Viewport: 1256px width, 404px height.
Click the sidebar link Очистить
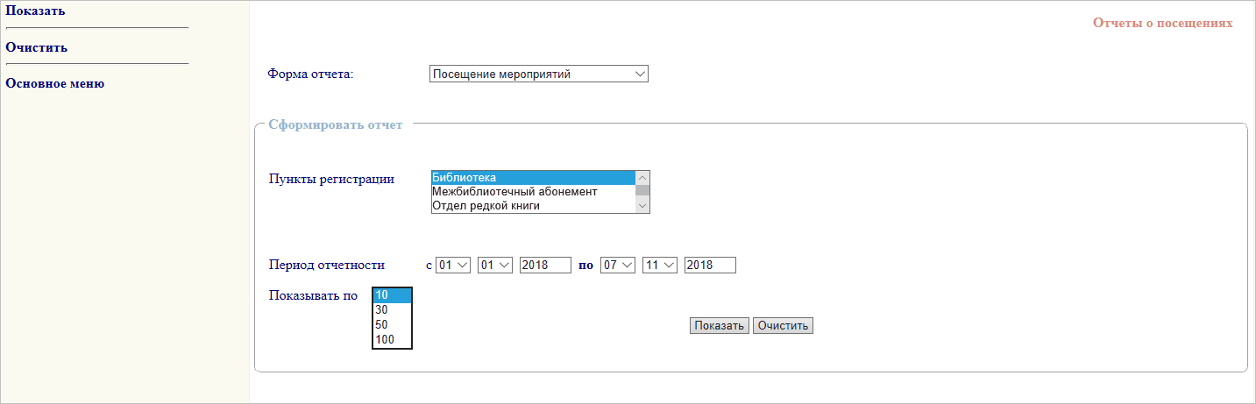click(37, 47)
